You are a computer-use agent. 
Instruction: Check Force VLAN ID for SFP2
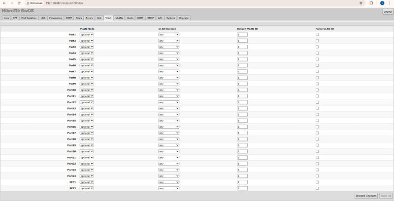(x=317, y=188)
